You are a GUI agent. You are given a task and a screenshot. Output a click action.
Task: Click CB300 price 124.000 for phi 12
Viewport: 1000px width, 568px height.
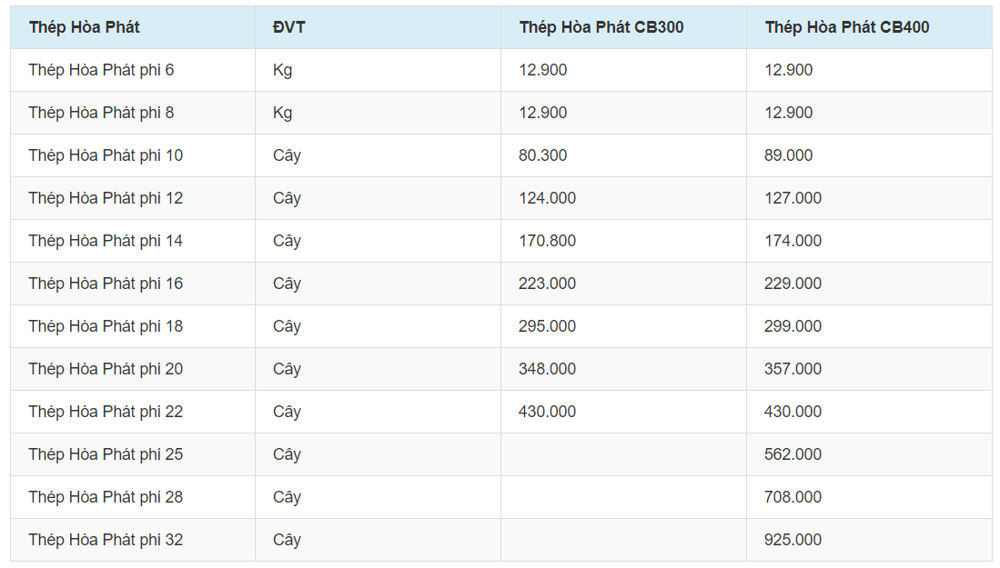[x=547, y=198]
